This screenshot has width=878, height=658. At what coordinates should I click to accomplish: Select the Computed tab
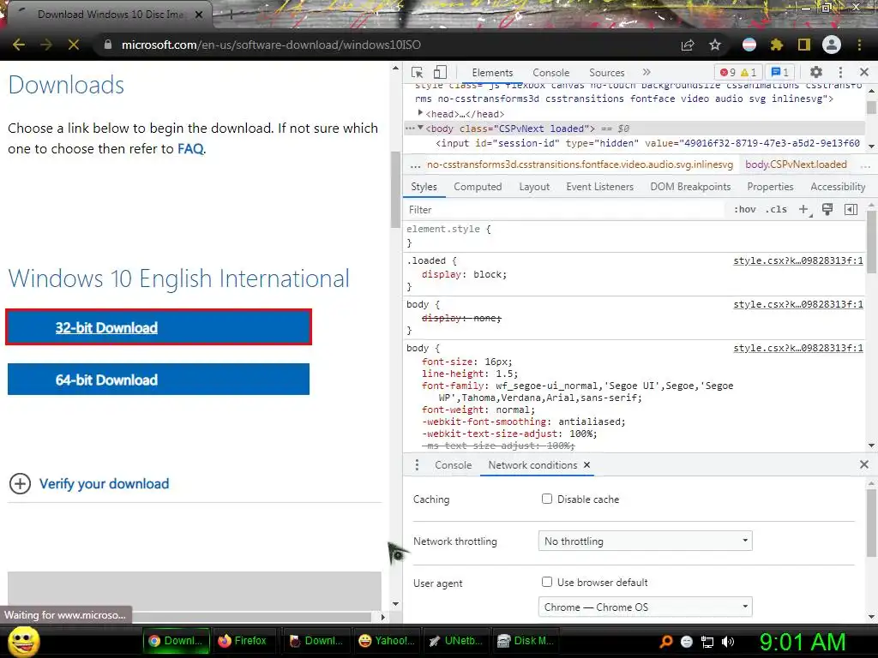pos(478,187)
